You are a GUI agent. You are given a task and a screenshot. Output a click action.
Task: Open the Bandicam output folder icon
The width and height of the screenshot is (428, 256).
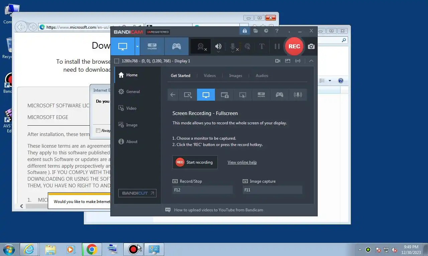255,31
